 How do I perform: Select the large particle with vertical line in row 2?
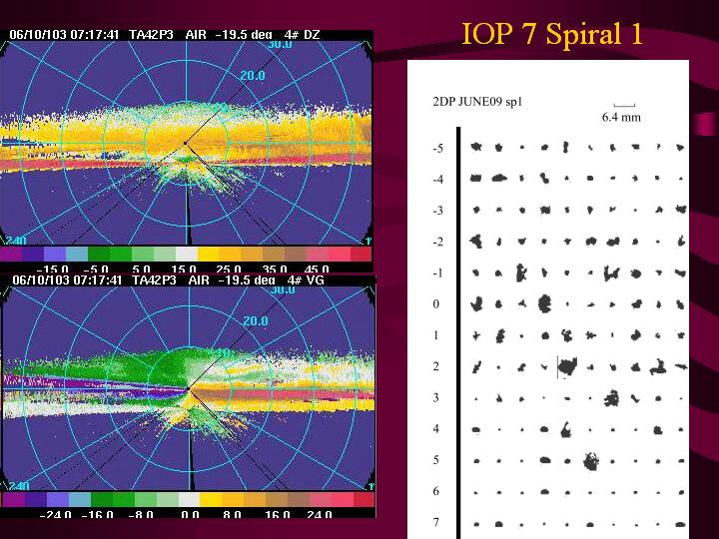pos(567,366)
